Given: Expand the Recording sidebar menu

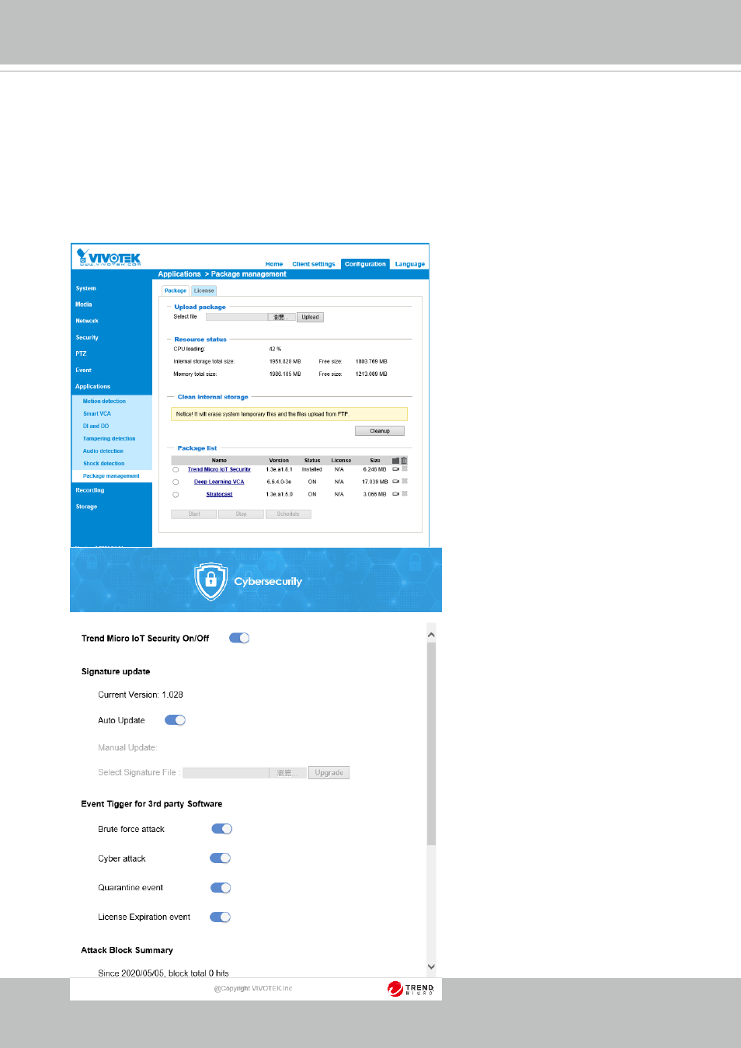Looking at the screenshot, I should (x=90, y=490).
